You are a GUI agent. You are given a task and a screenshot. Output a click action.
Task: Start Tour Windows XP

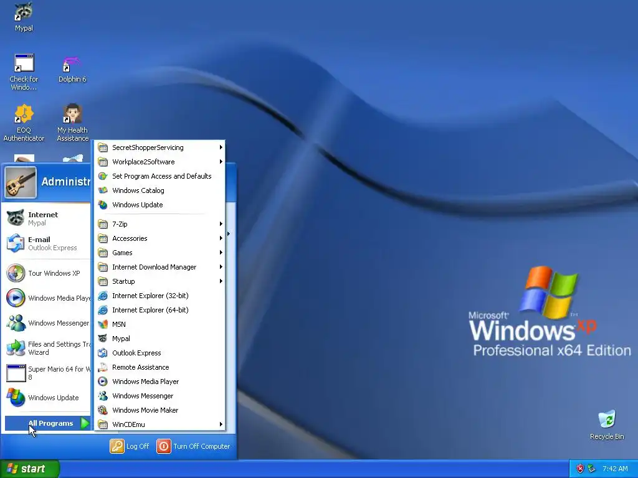tap(47, 273)
